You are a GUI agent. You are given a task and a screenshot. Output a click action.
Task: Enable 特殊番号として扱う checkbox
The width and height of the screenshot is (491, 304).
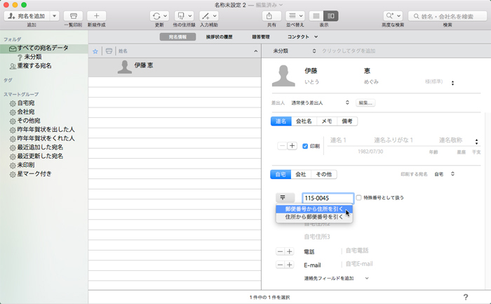pos(359,198)
